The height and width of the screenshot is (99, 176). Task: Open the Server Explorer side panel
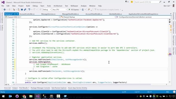[x=2, y=18]
